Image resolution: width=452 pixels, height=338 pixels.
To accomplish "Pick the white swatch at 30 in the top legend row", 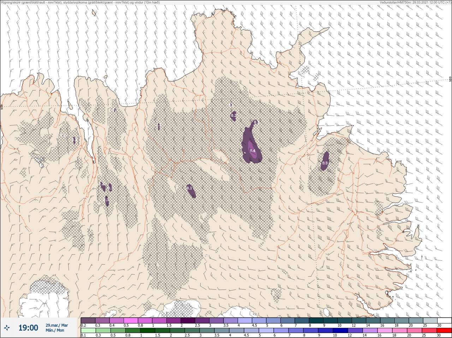I will pyautogui.click(x=444, y=320).
